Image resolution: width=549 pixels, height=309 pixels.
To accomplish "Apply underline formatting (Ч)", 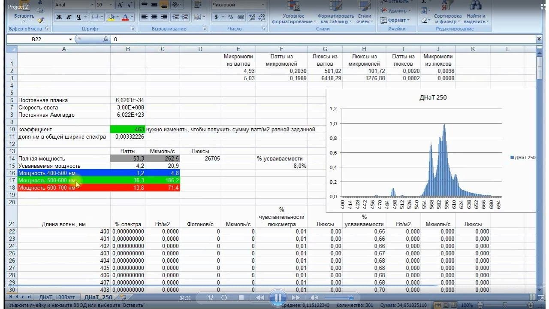I will (x=79, y=17).
